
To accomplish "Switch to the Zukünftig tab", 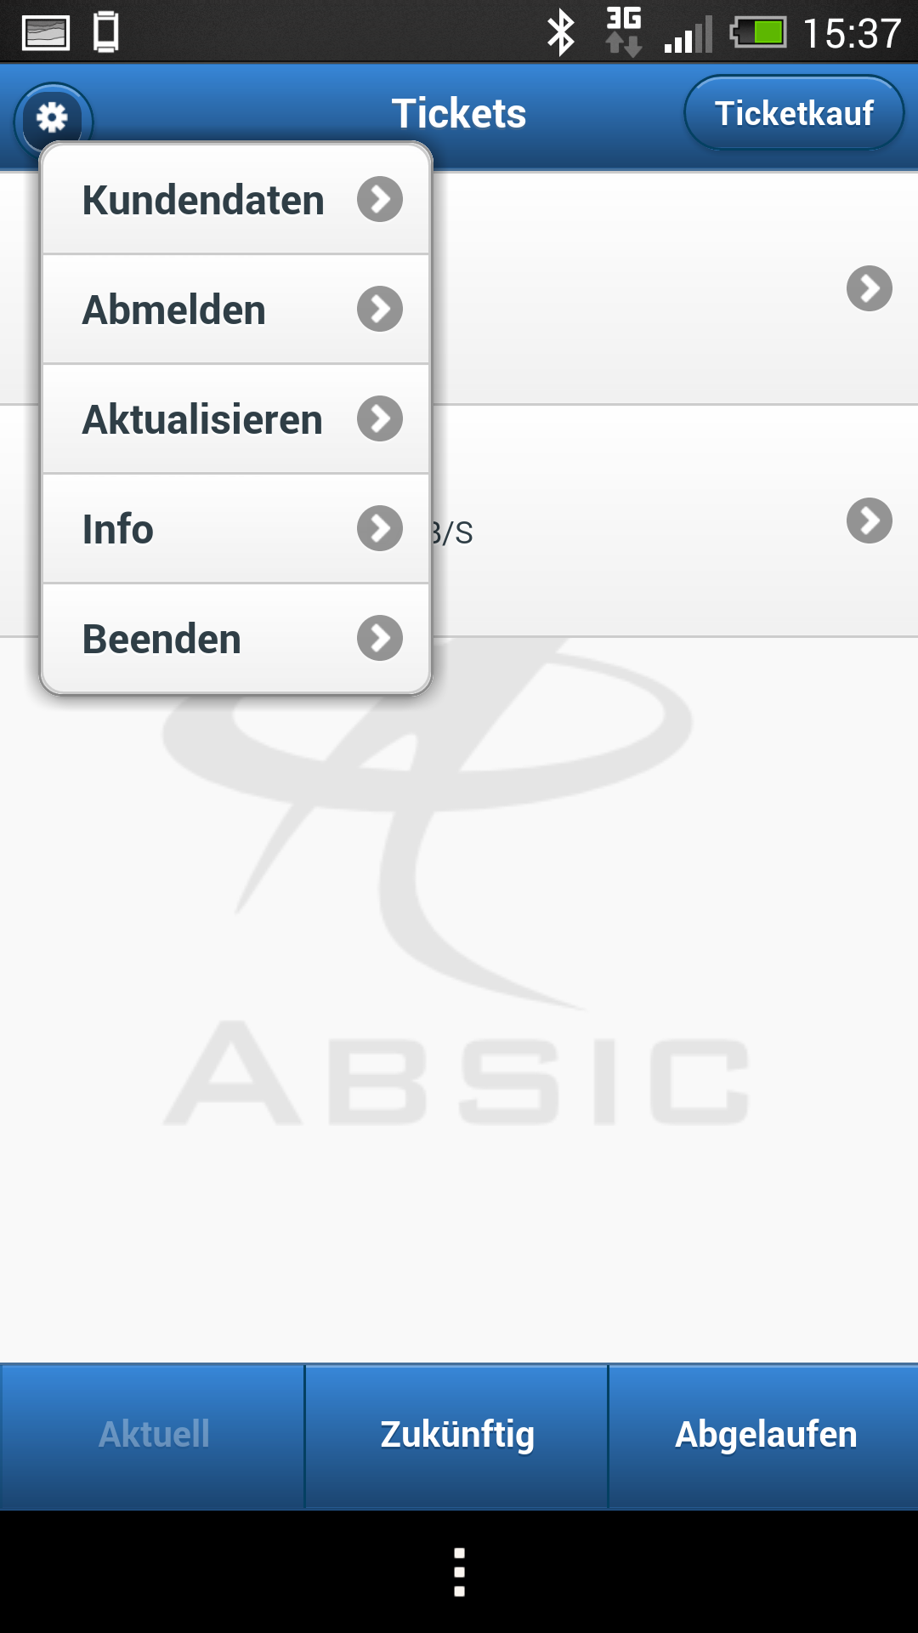I will tap(457, 1435).
